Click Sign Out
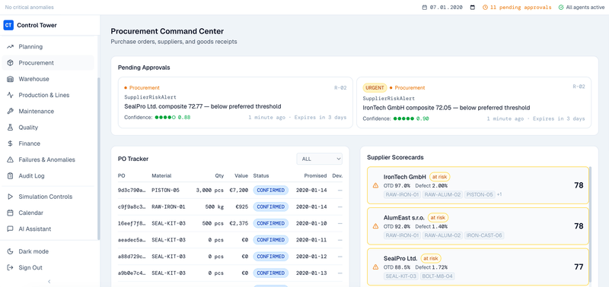 (47, 267)
